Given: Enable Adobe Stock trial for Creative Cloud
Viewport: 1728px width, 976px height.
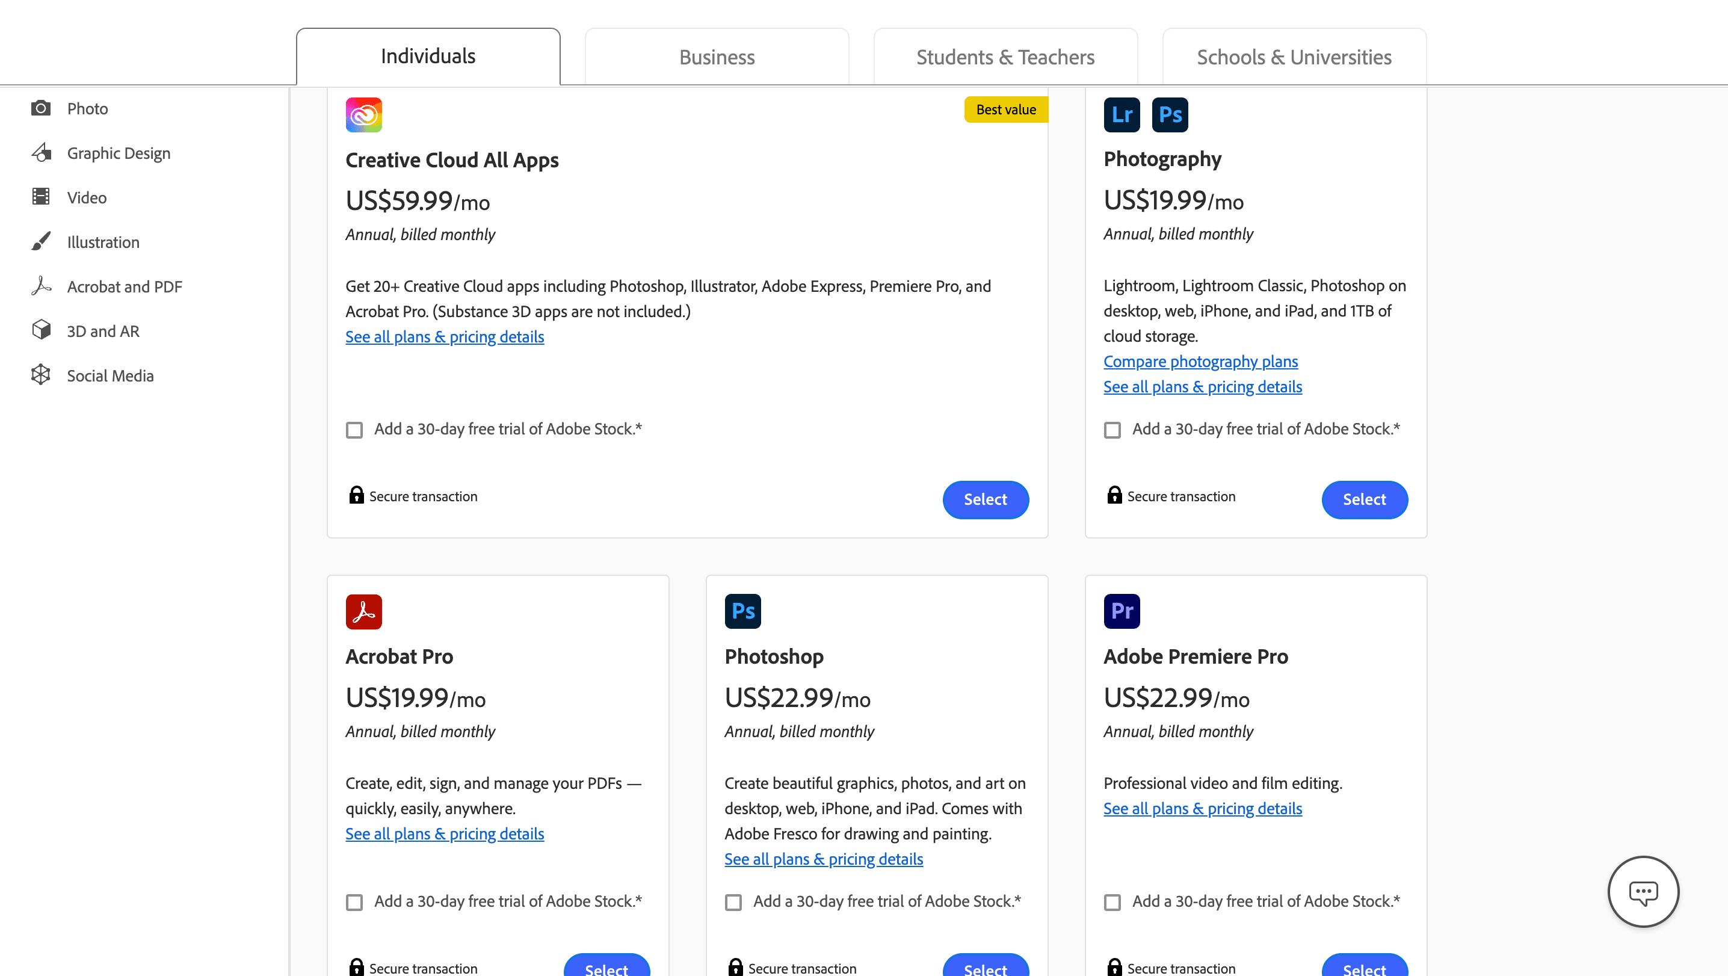Looking at the screenshot, I should click(355, 429).
